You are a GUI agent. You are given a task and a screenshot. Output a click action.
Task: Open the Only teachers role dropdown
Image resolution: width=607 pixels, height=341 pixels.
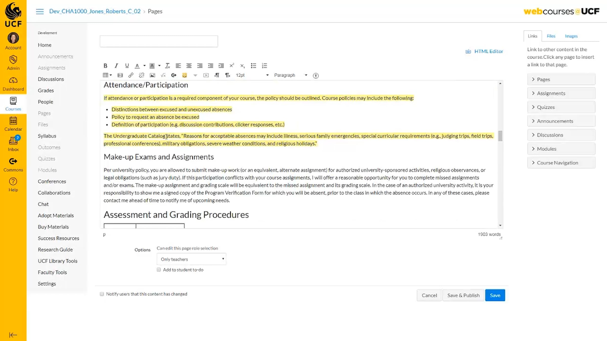coord(191,259)
